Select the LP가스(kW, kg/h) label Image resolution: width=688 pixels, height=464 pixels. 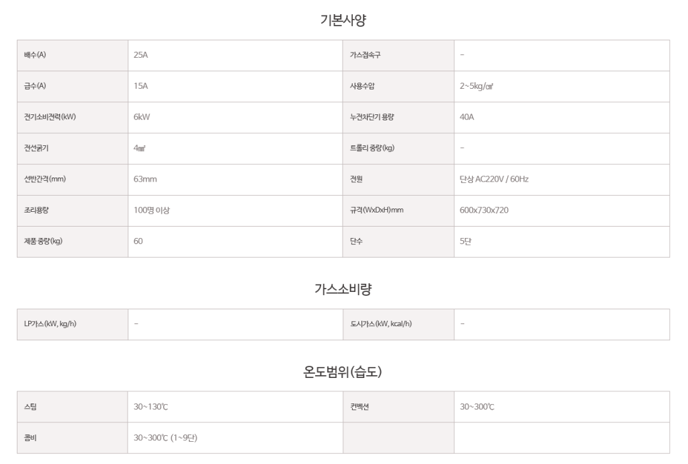click(50, 324)
